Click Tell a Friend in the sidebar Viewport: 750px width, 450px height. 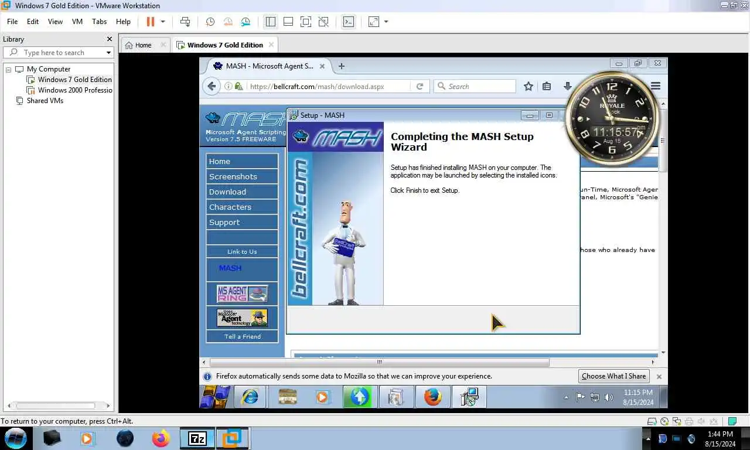(242, 336)
